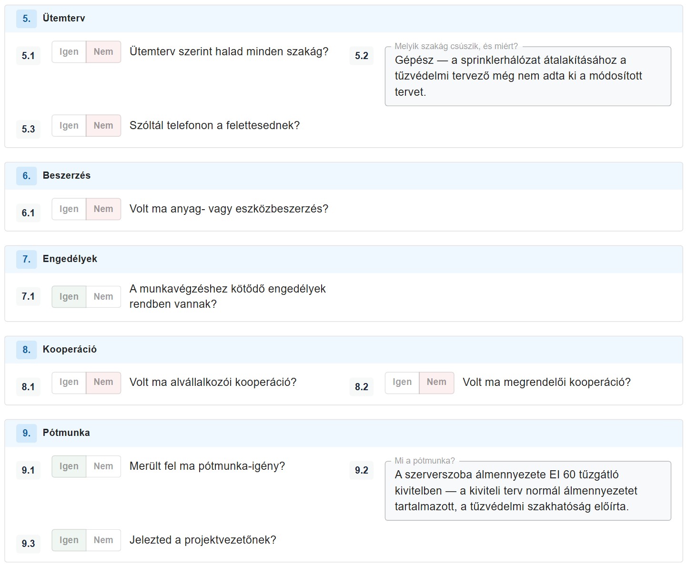
Task: Click the question number badge '6.1'
Action: pyautogui.click(x=28, y=213)
